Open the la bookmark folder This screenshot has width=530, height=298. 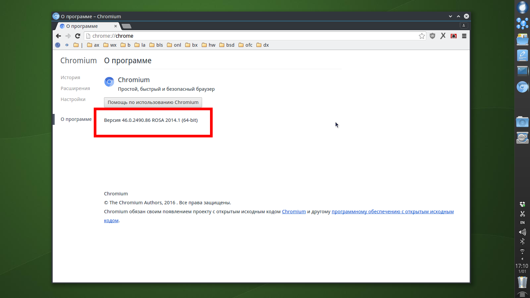(x=140, y=45)
